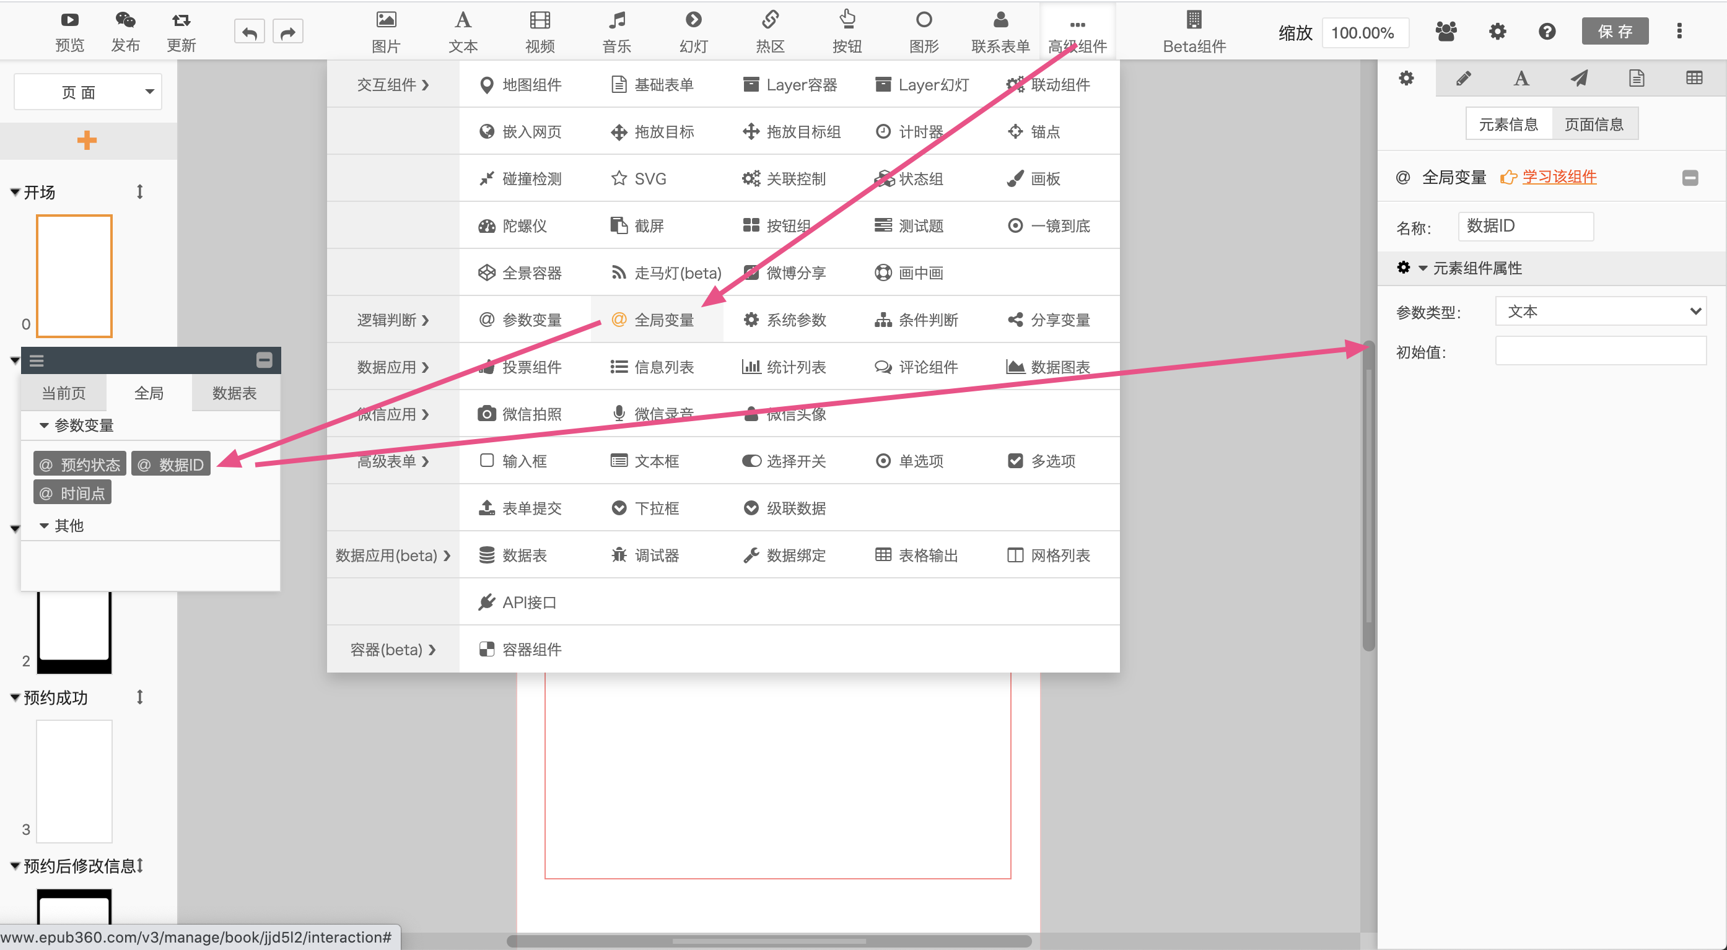The image size is (1727, 950).
Task: Open the 学习该组件 link
Action: (1559, 177)
